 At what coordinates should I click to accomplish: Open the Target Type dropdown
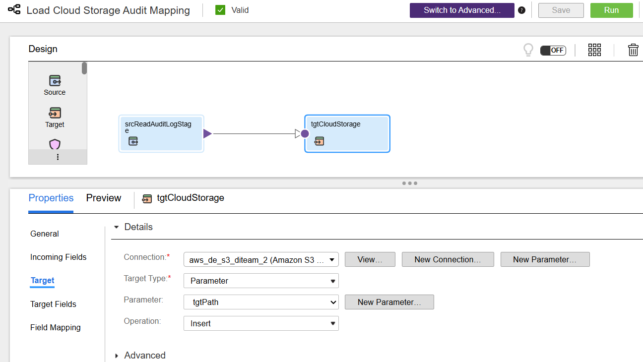261,281
